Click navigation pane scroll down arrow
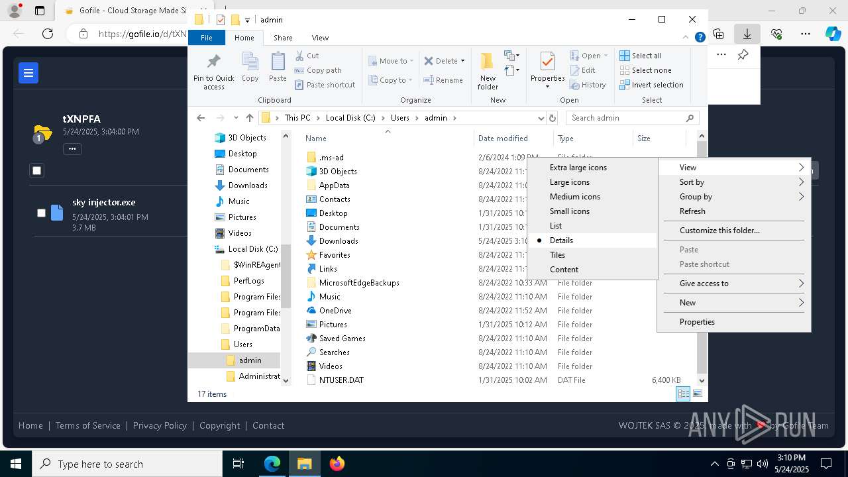This screenshot has width=848, height=477. (x=286, y=381)
